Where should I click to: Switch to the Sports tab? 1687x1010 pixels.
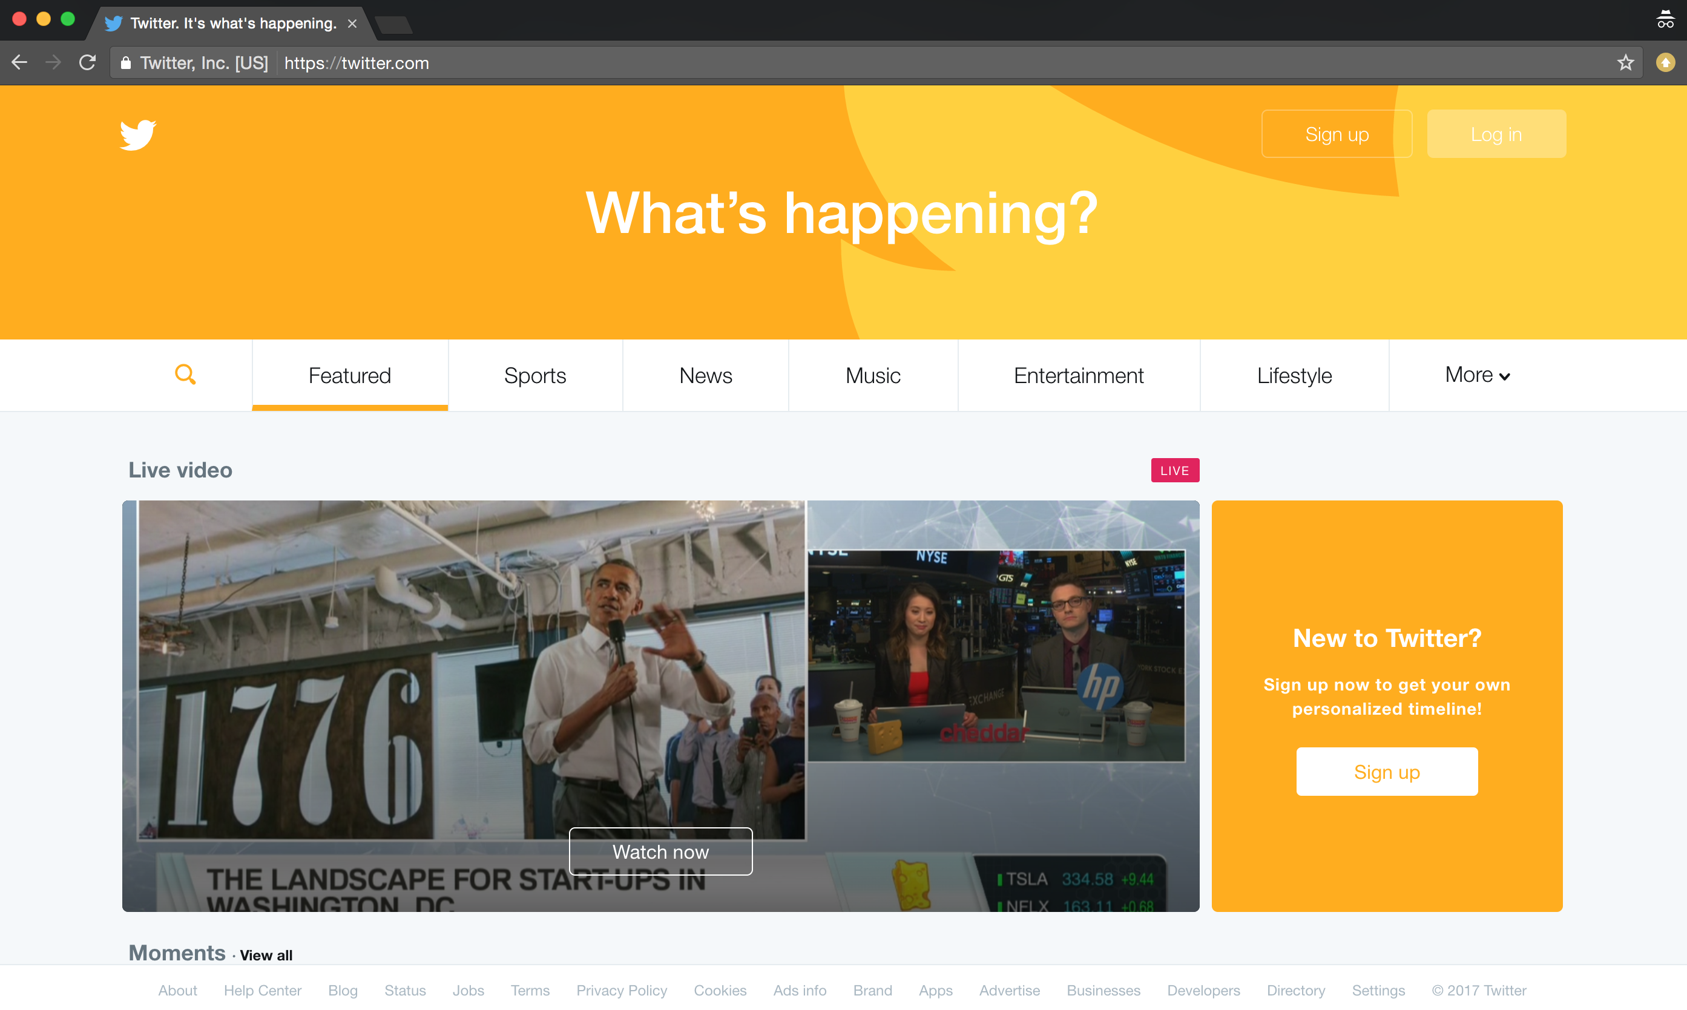coord(534,376)
